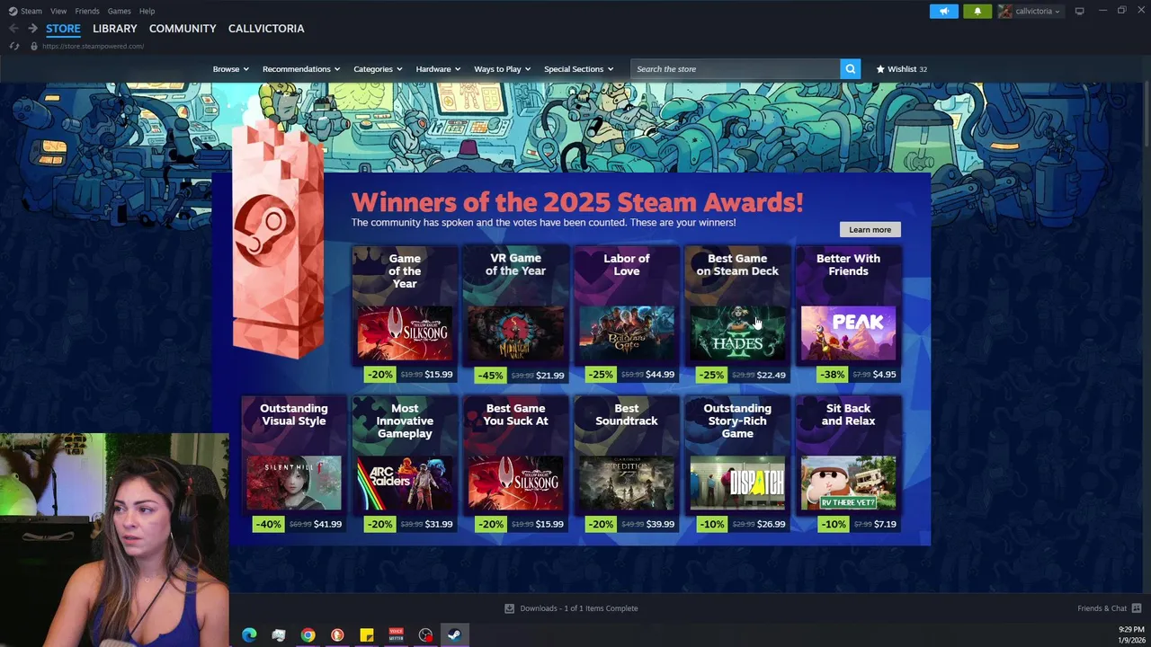Open Sticky Notes from taskbar
1151x647 pixels.
[x=367, y=635]
